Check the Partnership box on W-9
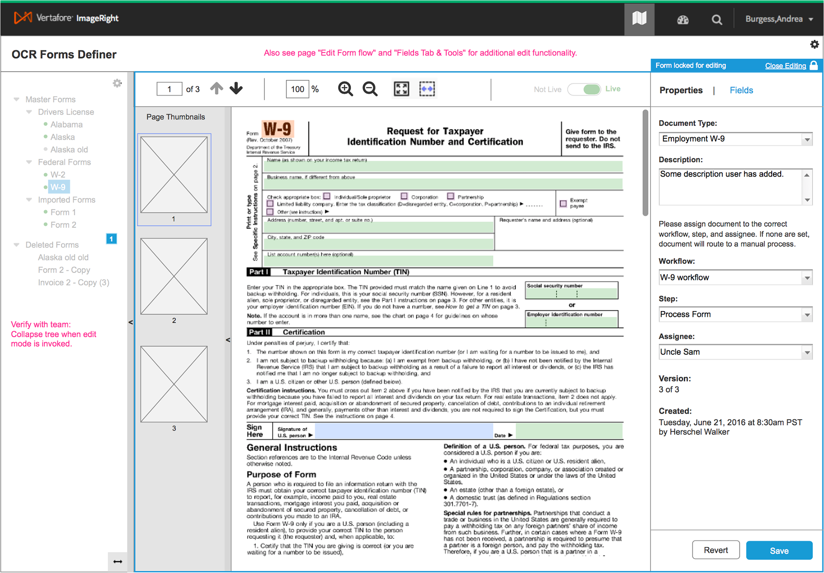 (451, 196)
